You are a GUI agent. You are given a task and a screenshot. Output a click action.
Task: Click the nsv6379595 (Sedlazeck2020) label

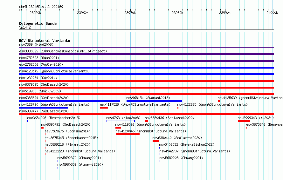point(44,84)
